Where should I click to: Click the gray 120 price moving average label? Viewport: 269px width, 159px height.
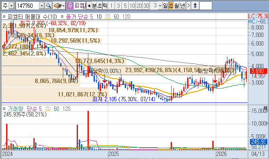tap(126, 17)
